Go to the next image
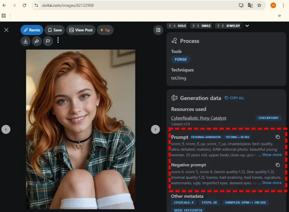This screenshot has width=289, height=212. pos(155,129)
